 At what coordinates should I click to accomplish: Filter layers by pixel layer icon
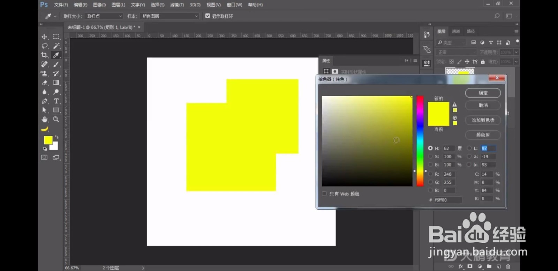tap(473, 42)
